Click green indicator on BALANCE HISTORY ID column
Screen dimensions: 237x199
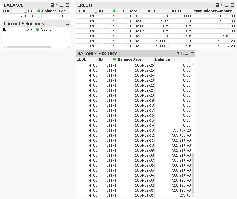coord(114,59)
